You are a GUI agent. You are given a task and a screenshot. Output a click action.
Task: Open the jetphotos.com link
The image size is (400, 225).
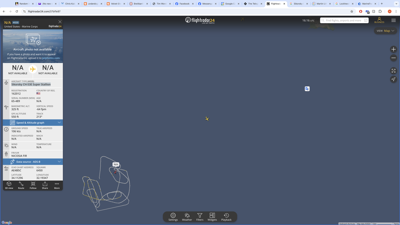[x=51, y=58]
